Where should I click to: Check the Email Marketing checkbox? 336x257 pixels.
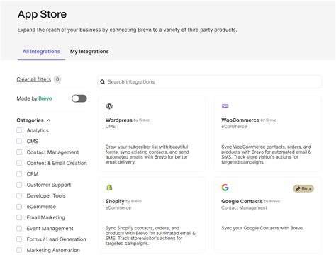point(19,217)
